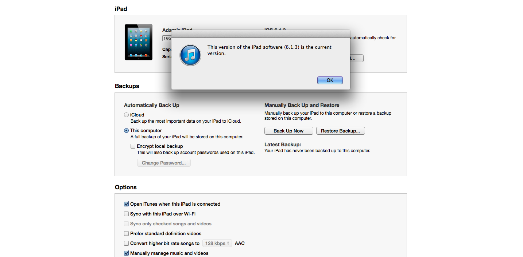The height and width of the screenshot is (257, 523).
Task: Click the 16GB capacity badge
Action: coord(167,38)
